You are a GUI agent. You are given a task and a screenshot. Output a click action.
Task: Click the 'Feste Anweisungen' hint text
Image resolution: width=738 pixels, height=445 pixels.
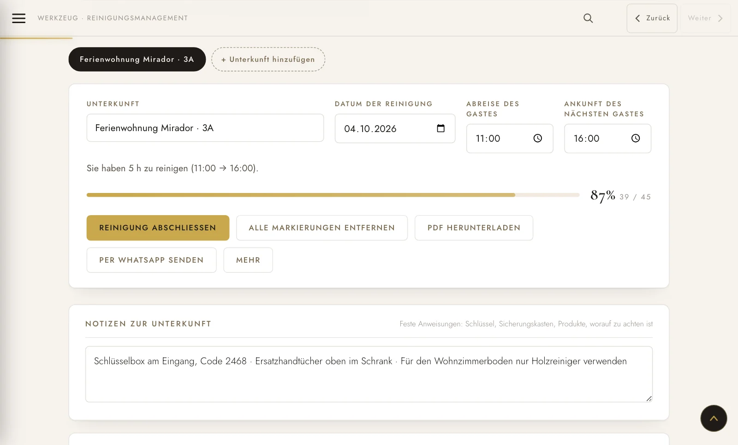(526, 324)
